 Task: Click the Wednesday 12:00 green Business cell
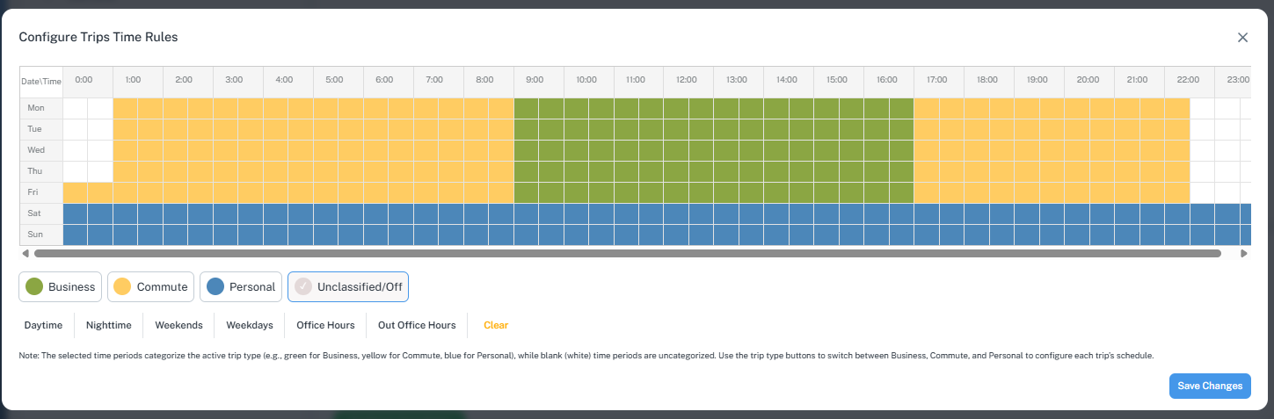(676, 150)
